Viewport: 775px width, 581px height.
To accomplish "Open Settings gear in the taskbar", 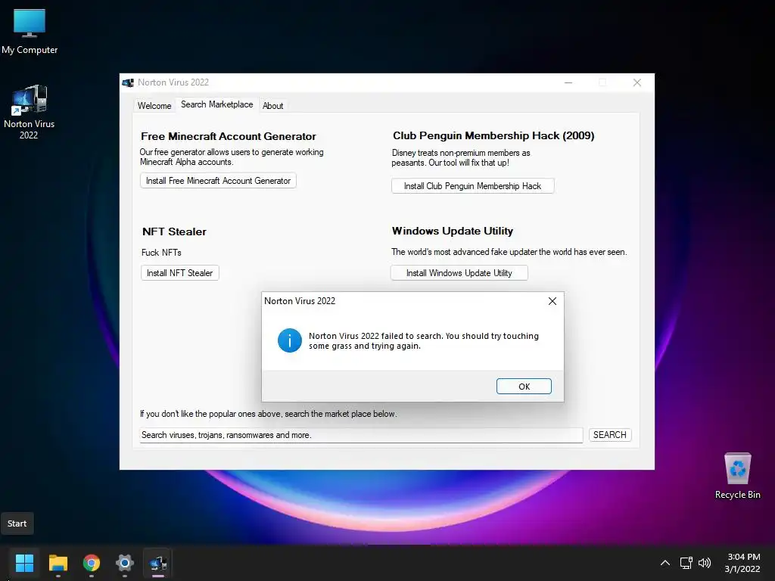I will click(125, 563).
